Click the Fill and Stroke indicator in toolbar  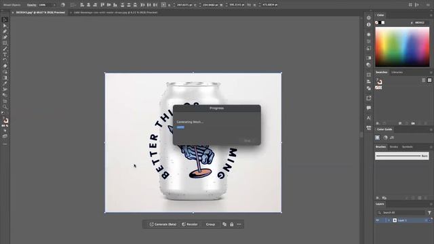[5, 121]
